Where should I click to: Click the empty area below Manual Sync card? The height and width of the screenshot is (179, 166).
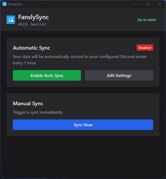(x=83, y=157)
